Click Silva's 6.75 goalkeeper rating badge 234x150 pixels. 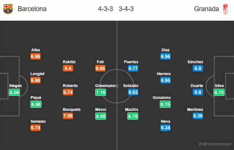point(219,92)
